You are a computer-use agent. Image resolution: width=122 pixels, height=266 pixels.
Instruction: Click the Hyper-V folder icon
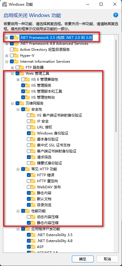(x=16, y=56)
